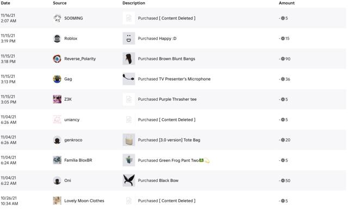348x213 pixels.
Task: Open the Roblox source avatar
Action: pyautogui.click(x=57, y=39)
